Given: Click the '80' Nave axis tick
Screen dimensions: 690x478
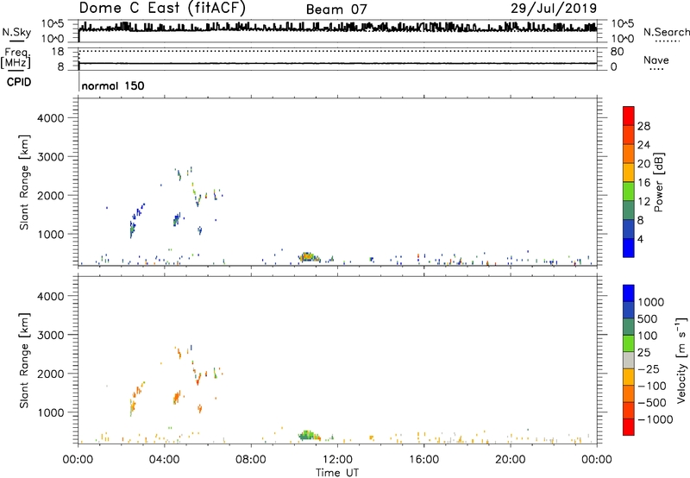Looking at the screenshot, I should (617, 52).
